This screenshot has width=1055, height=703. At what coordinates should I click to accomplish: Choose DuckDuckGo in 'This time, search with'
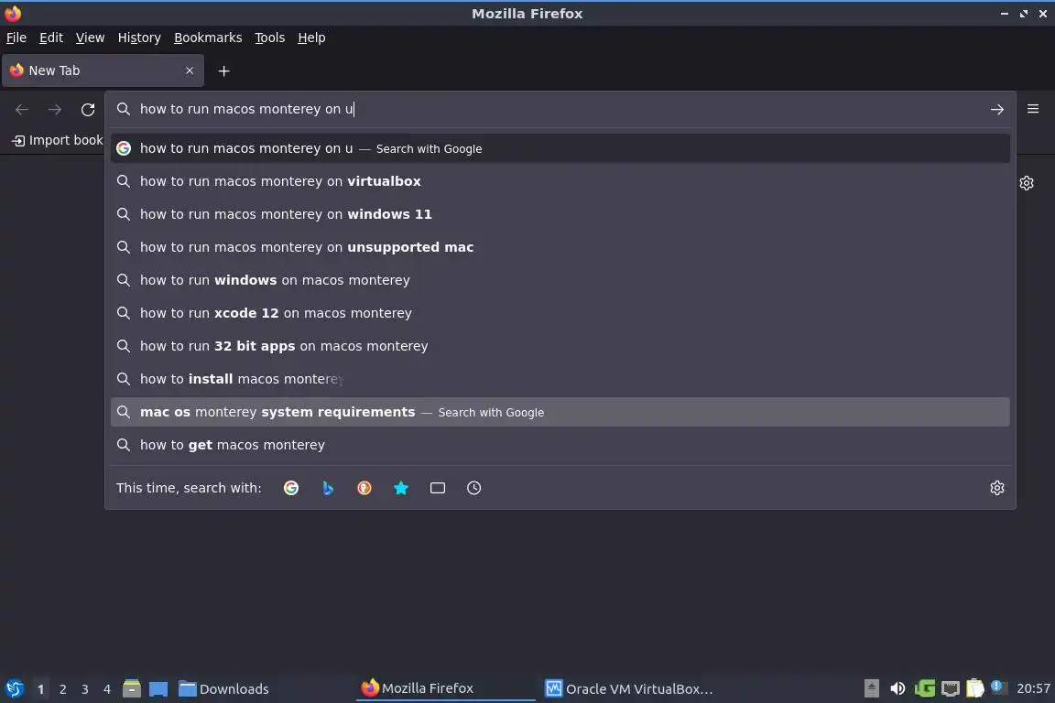point(364,488)
